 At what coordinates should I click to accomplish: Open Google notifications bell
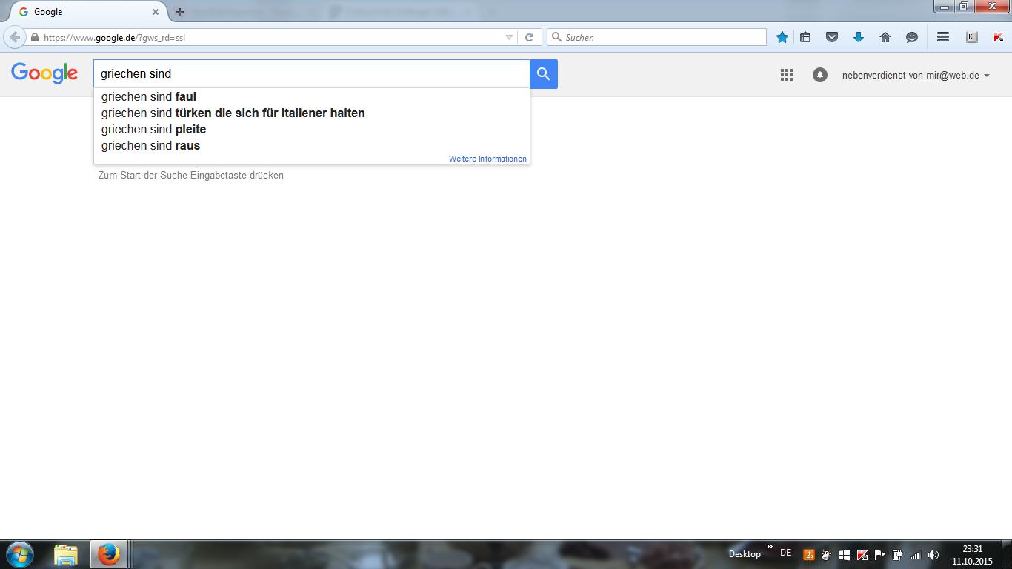point(820,75)
